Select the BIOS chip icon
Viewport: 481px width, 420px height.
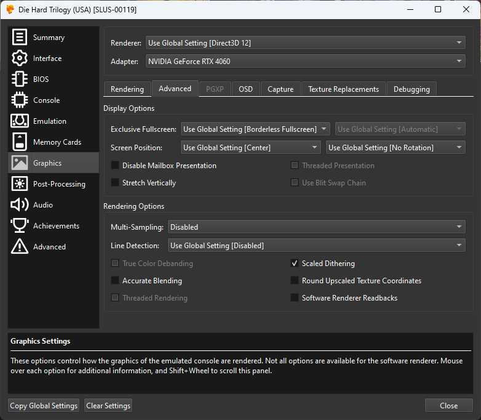coord(20,79)
